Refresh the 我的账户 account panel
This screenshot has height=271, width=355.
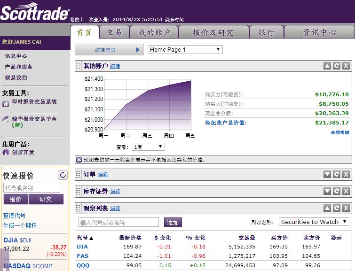click(x=337, y=66)
